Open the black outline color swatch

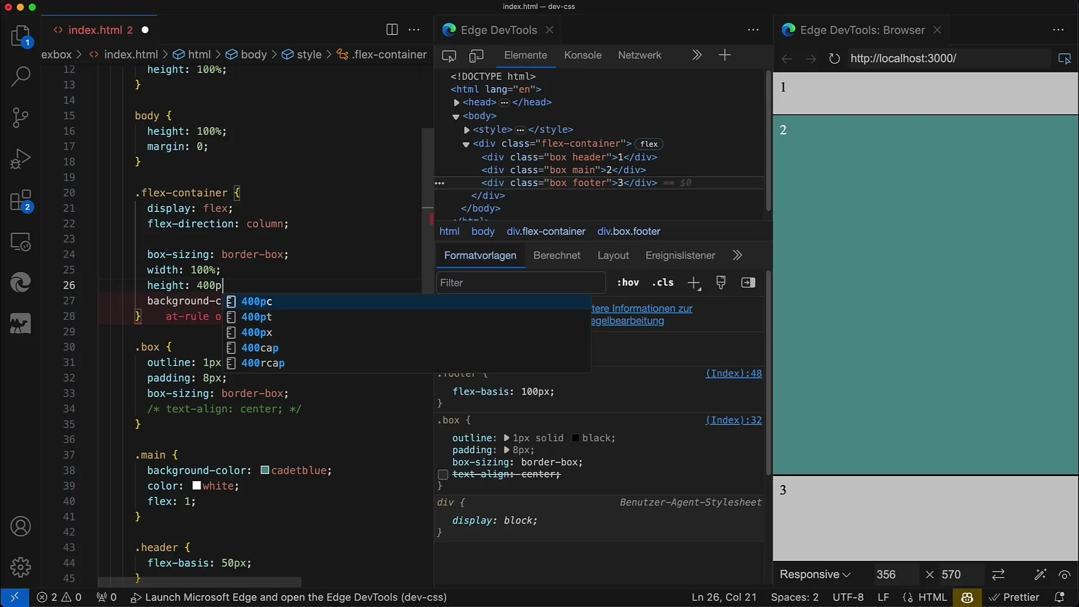[575, 438]
